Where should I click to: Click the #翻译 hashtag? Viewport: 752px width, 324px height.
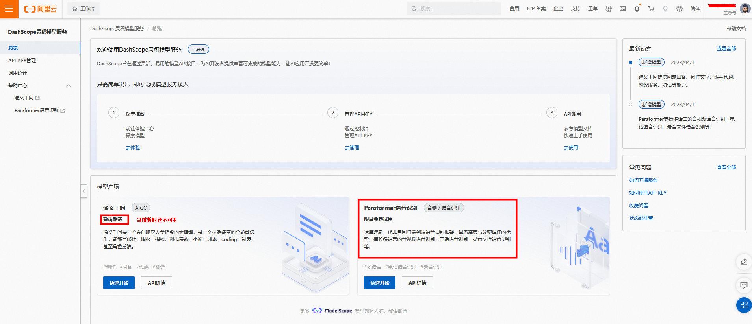[x=159, y=267]
